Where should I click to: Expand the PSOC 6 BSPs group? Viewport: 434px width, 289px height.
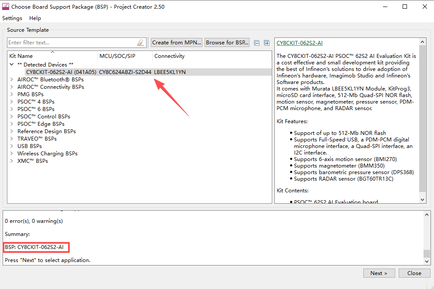(12, 109)
